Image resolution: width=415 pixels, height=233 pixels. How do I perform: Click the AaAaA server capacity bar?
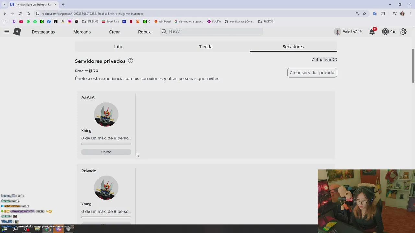pyautogui.click(x=106, y=144)
